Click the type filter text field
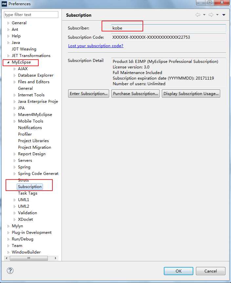 (x=31, y=15)
